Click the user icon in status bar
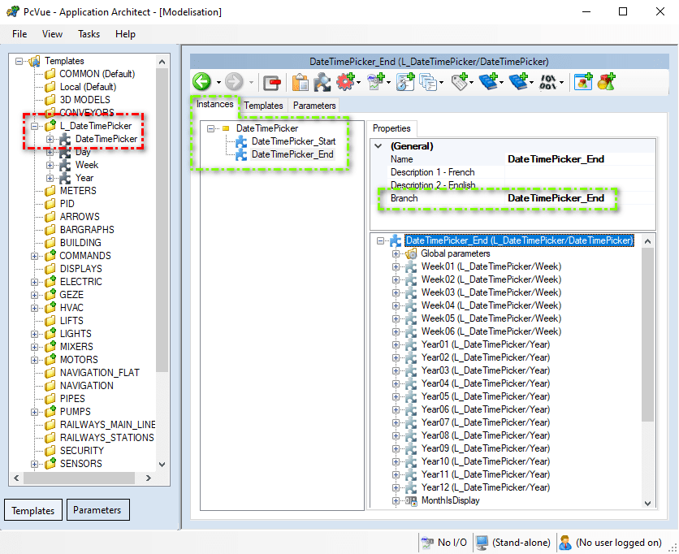The height and width of the screenshot is (554, 679). click(564, 542)
